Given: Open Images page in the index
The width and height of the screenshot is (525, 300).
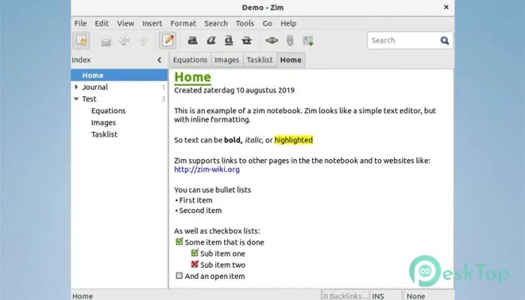Looking at the screenshot, I should (103, 122).
